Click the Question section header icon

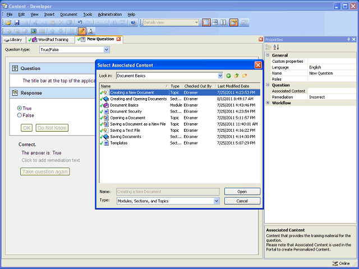click(15, 68)
